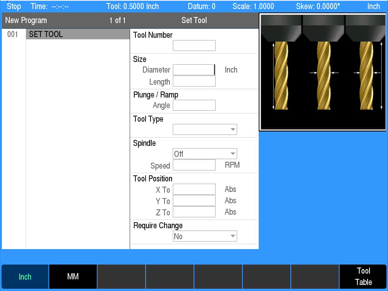The height and width of the screenshot is (291, 388).
Task: Select the 001 SET TOOL program step
Action: [x=78, y=34]
